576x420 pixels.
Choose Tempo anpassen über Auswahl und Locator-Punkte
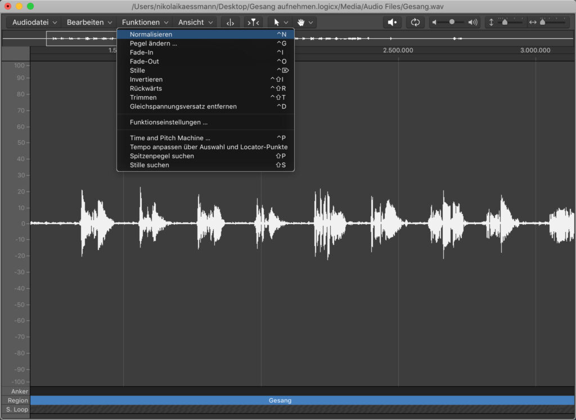(x=205, y=147)
